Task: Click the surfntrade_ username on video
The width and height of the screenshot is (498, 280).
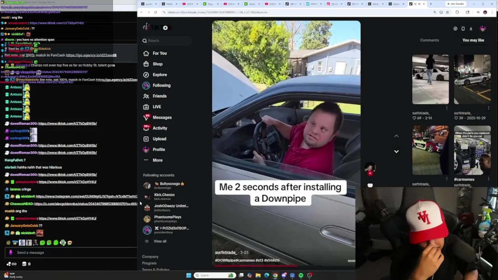Action: point(226,253)
